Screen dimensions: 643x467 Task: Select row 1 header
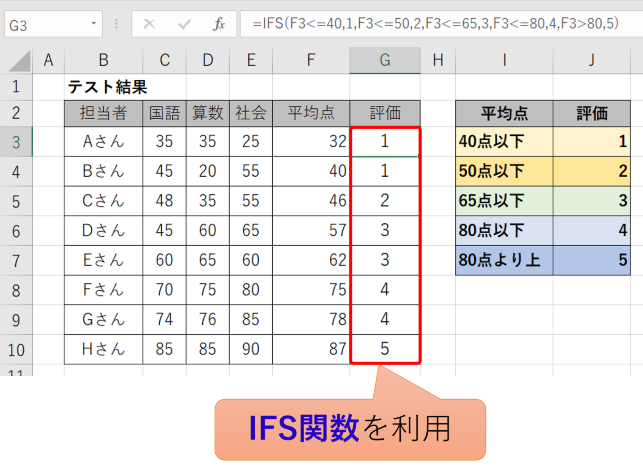click(x=16, y=87)
